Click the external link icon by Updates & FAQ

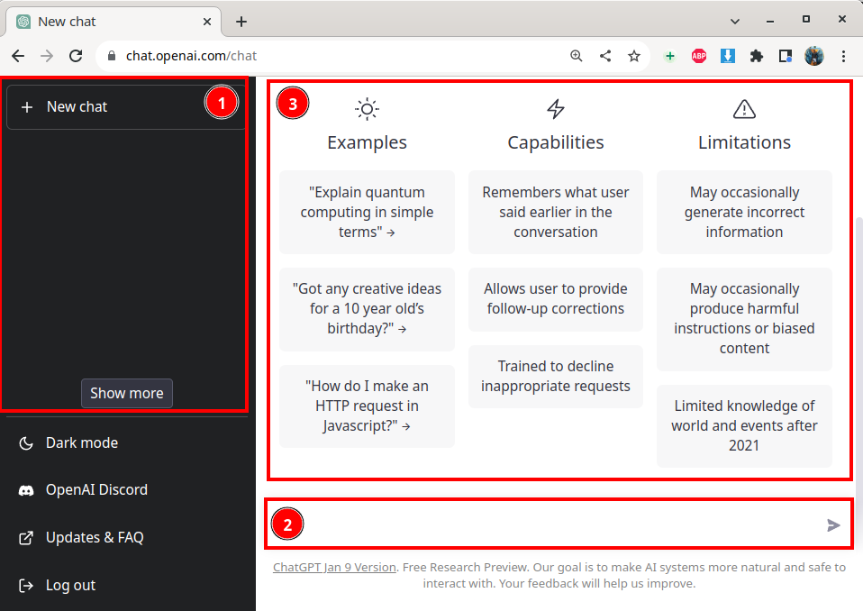click(26, 538)
